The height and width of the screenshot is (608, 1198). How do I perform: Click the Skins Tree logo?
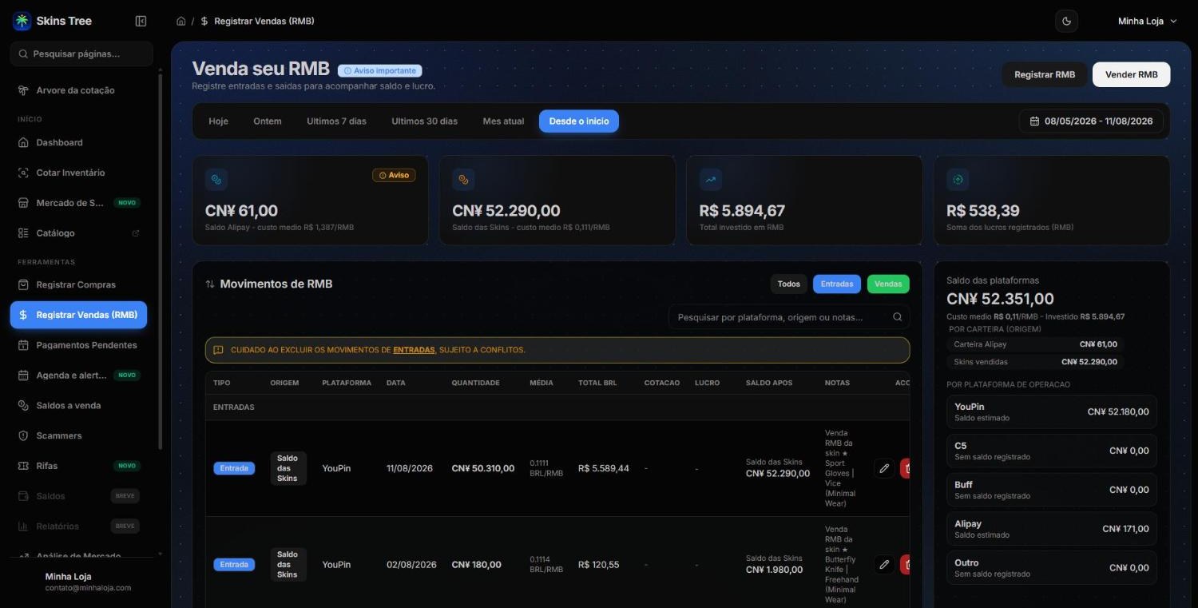[22, 22]
